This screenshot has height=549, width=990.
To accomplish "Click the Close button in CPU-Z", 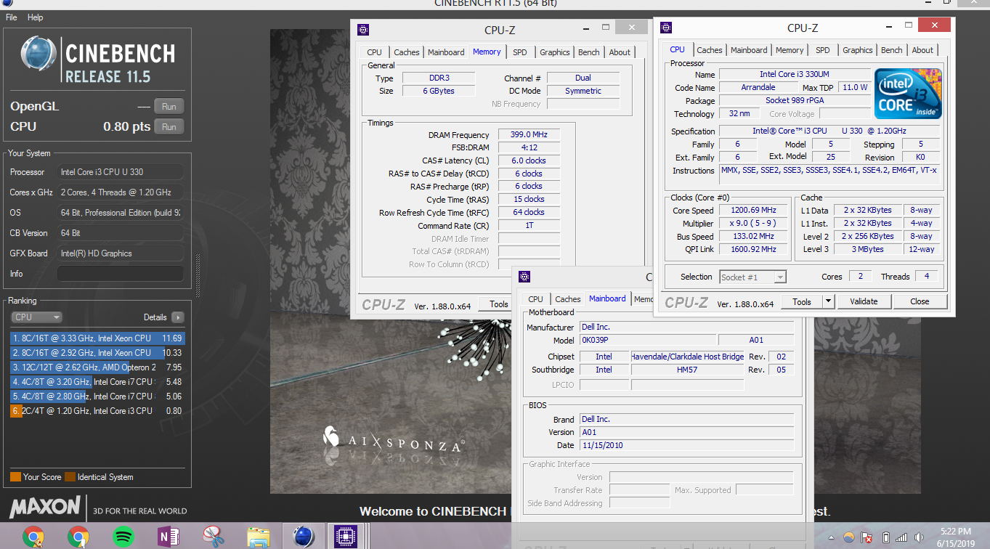I will coord(920,301).
